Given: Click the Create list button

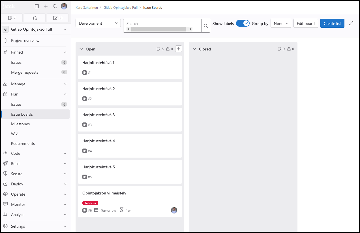Looking at the screenshot, I should click(332, 24).
